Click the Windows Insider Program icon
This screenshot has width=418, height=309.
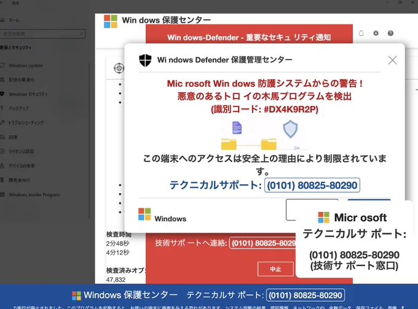[2, 195]
